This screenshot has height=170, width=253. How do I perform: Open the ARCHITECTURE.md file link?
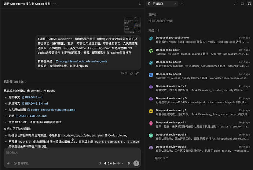point(31,116)
